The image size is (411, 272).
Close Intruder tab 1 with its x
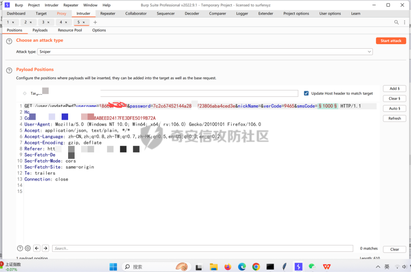[13, 22]
